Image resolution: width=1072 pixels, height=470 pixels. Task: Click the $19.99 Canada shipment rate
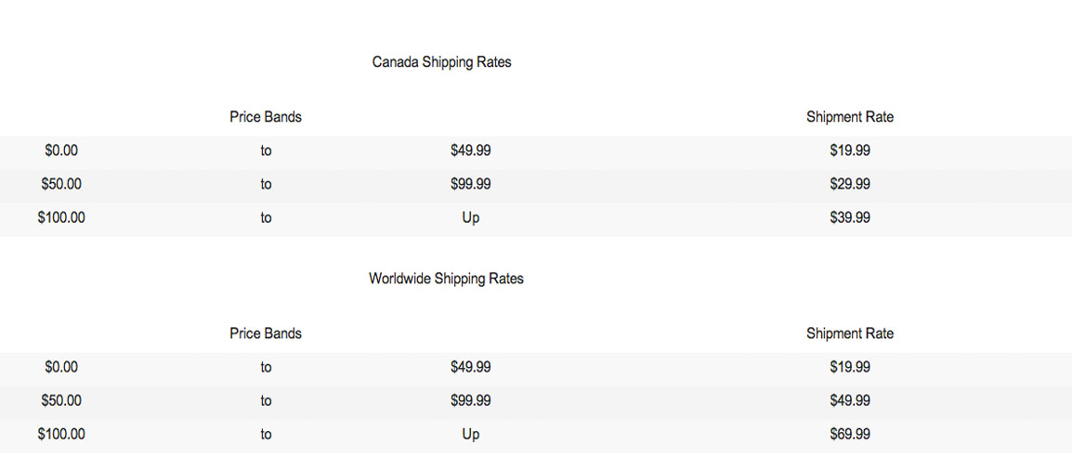849,150
